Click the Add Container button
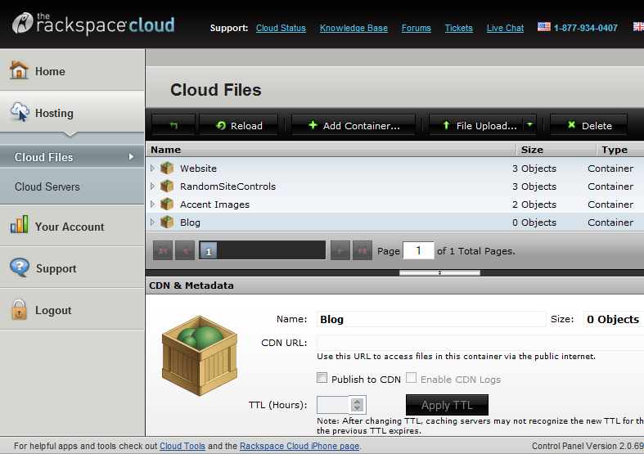 354,125
